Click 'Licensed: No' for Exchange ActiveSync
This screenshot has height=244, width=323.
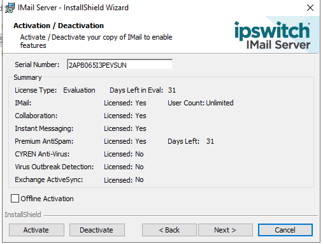[x=124, y=180]
